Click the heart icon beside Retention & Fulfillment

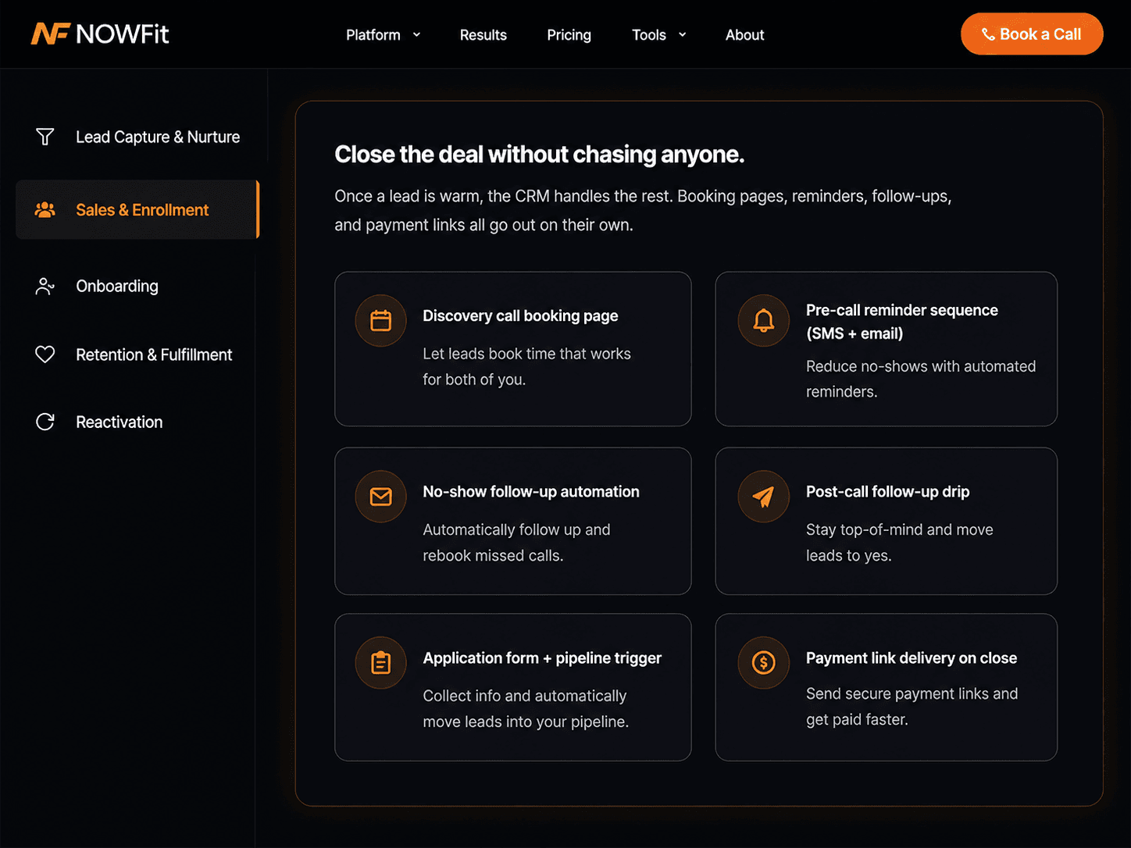45,355
